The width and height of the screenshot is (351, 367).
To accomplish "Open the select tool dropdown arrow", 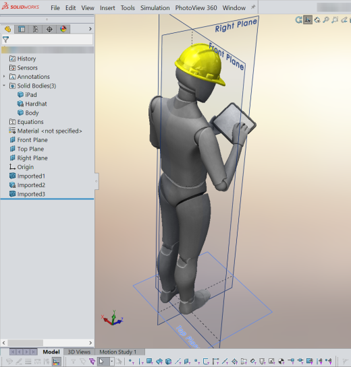I will click(111, 362).
